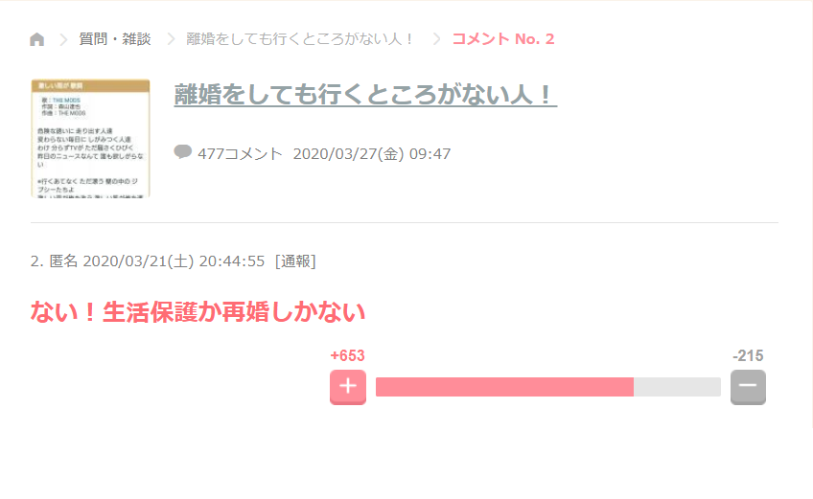The height and width of the screenshot is (499, 813).
Task: Click the -215 downvote count
Action: tap(748, 355)
